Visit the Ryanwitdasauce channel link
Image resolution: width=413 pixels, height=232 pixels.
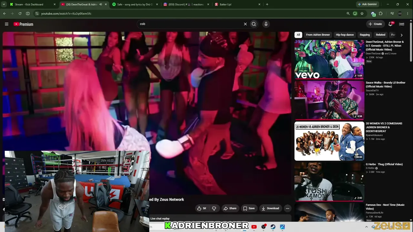(x=374, y=135)
